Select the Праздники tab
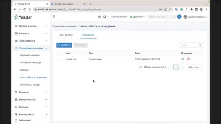 [x=88, y=35]
